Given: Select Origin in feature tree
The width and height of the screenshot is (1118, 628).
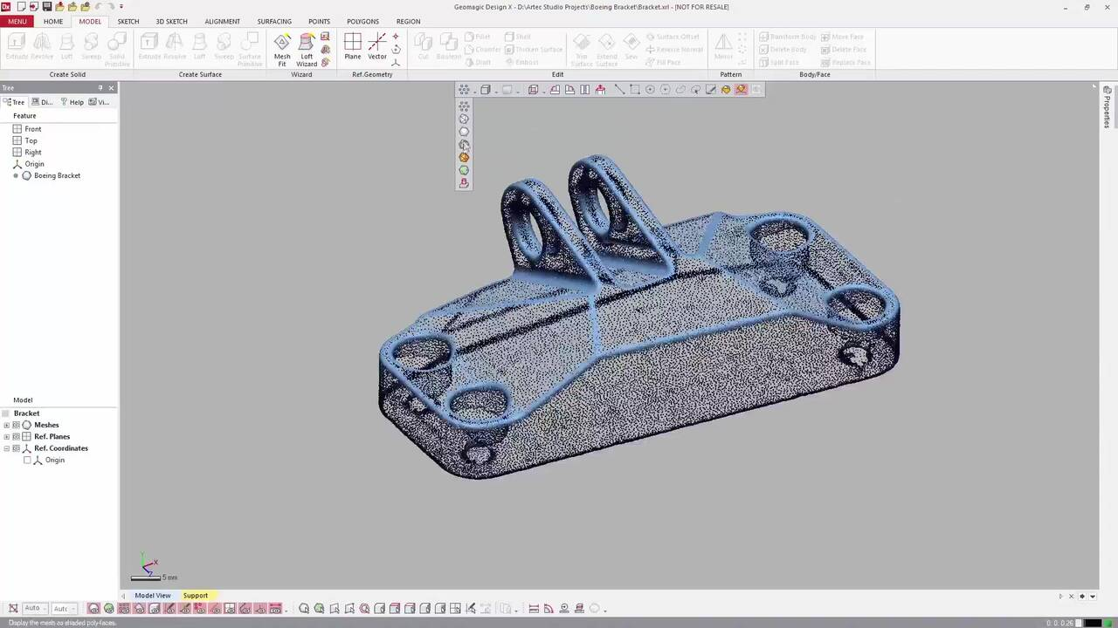Looking at the screenshot, I should pyautogui.click(x=34, y=164).
